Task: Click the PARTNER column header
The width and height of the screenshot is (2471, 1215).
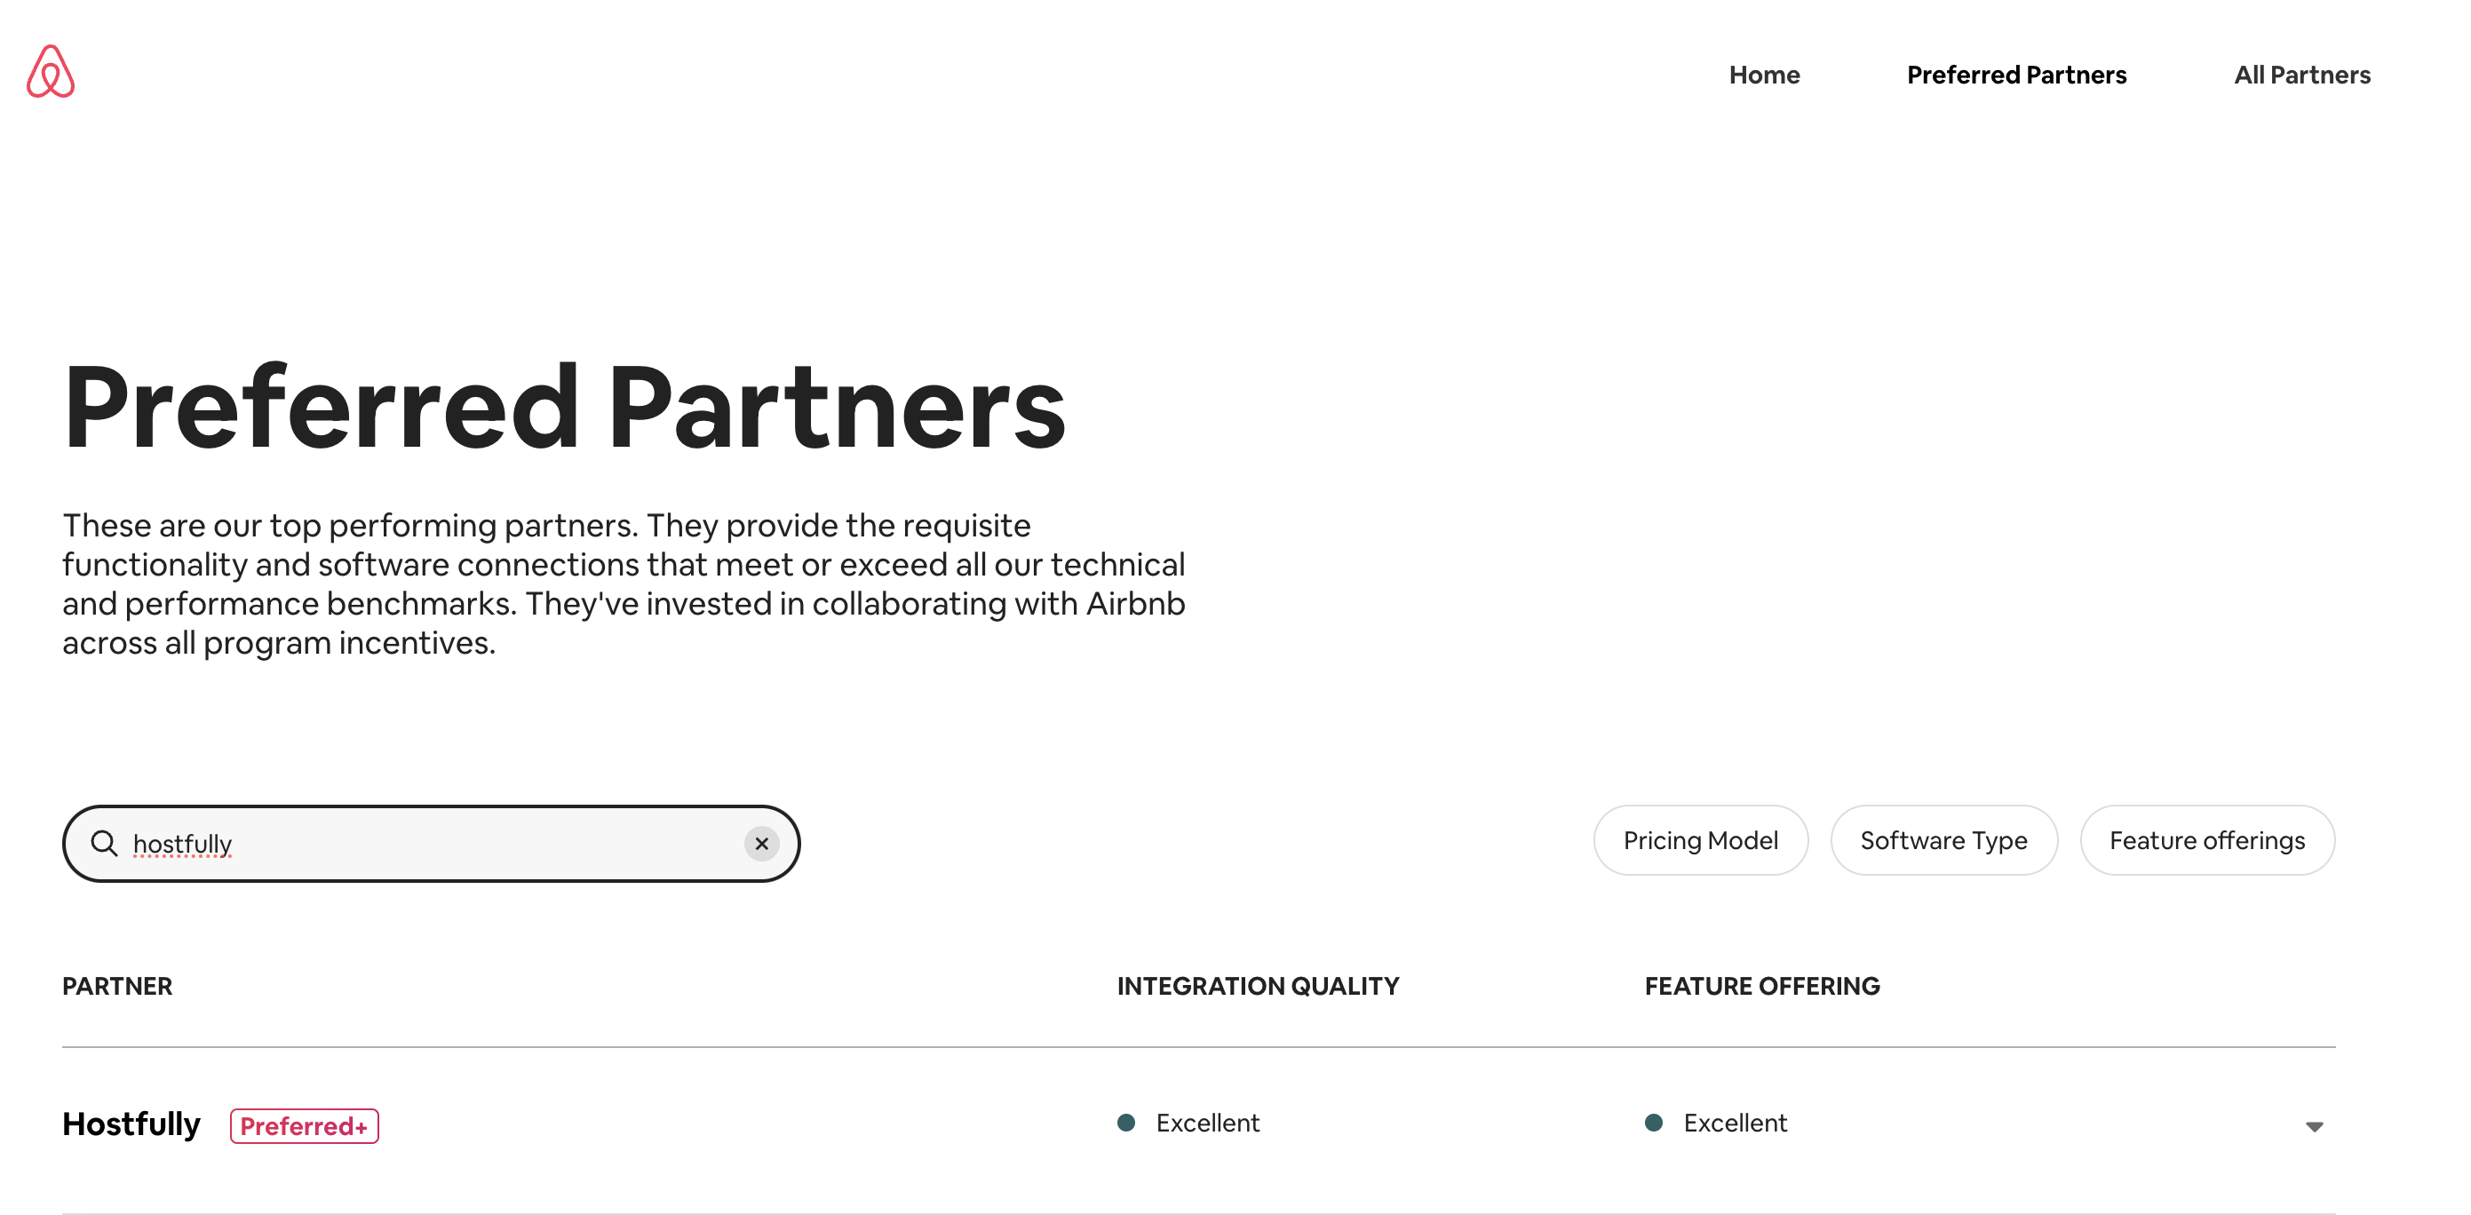Action: click(x=117, y=986)
